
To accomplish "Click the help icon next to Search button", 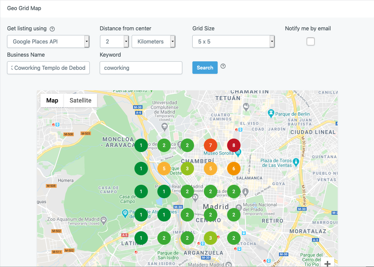I will click(x=223, y=66).
